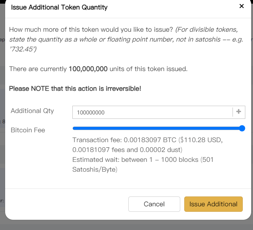Viewport: 253px width, 230px height.
Task: Focus the Additional Qty input field
Action: (152, 112)
